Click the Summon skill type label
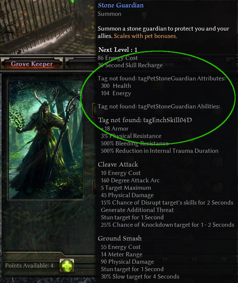Image resolution: width=238 pixels, height=283 pixels. click(x=110, y=14)
